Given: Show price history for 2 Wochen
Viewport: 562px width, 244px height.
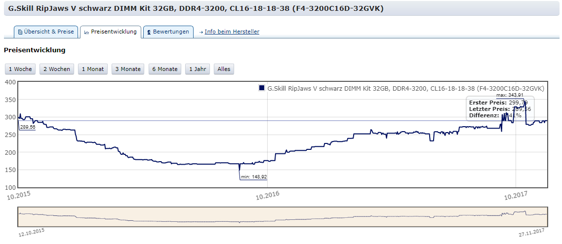Looking at the screenshot, I should (57, 69).
